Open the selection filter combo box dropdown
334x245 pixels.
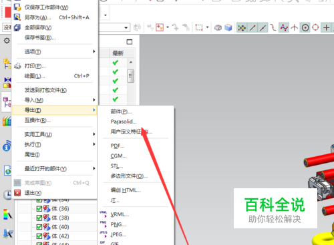(x=126, y=27)
